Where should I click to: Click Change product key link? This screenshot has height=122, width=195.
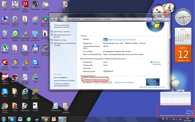coord(124,82)
